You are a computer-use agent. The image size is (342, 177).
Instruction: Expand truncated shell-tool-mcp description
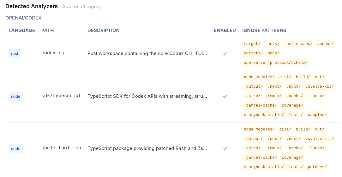point(147,148)
